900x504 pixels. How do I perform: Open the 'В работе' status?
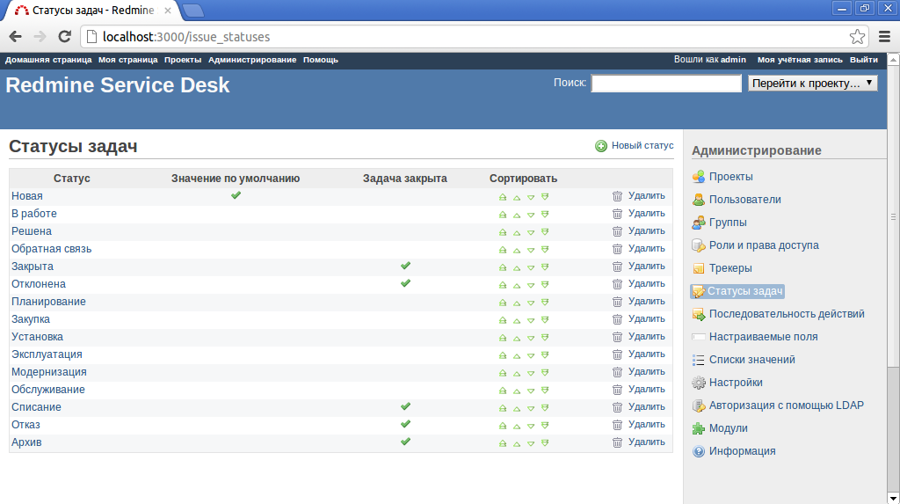click(x=34, y=214)
